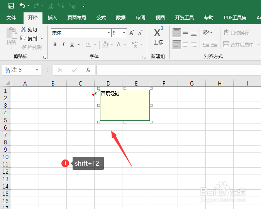Switch to the 数据 ribbon tab
This screenshot has width=261, height=209.
click(x=121, y=18)
